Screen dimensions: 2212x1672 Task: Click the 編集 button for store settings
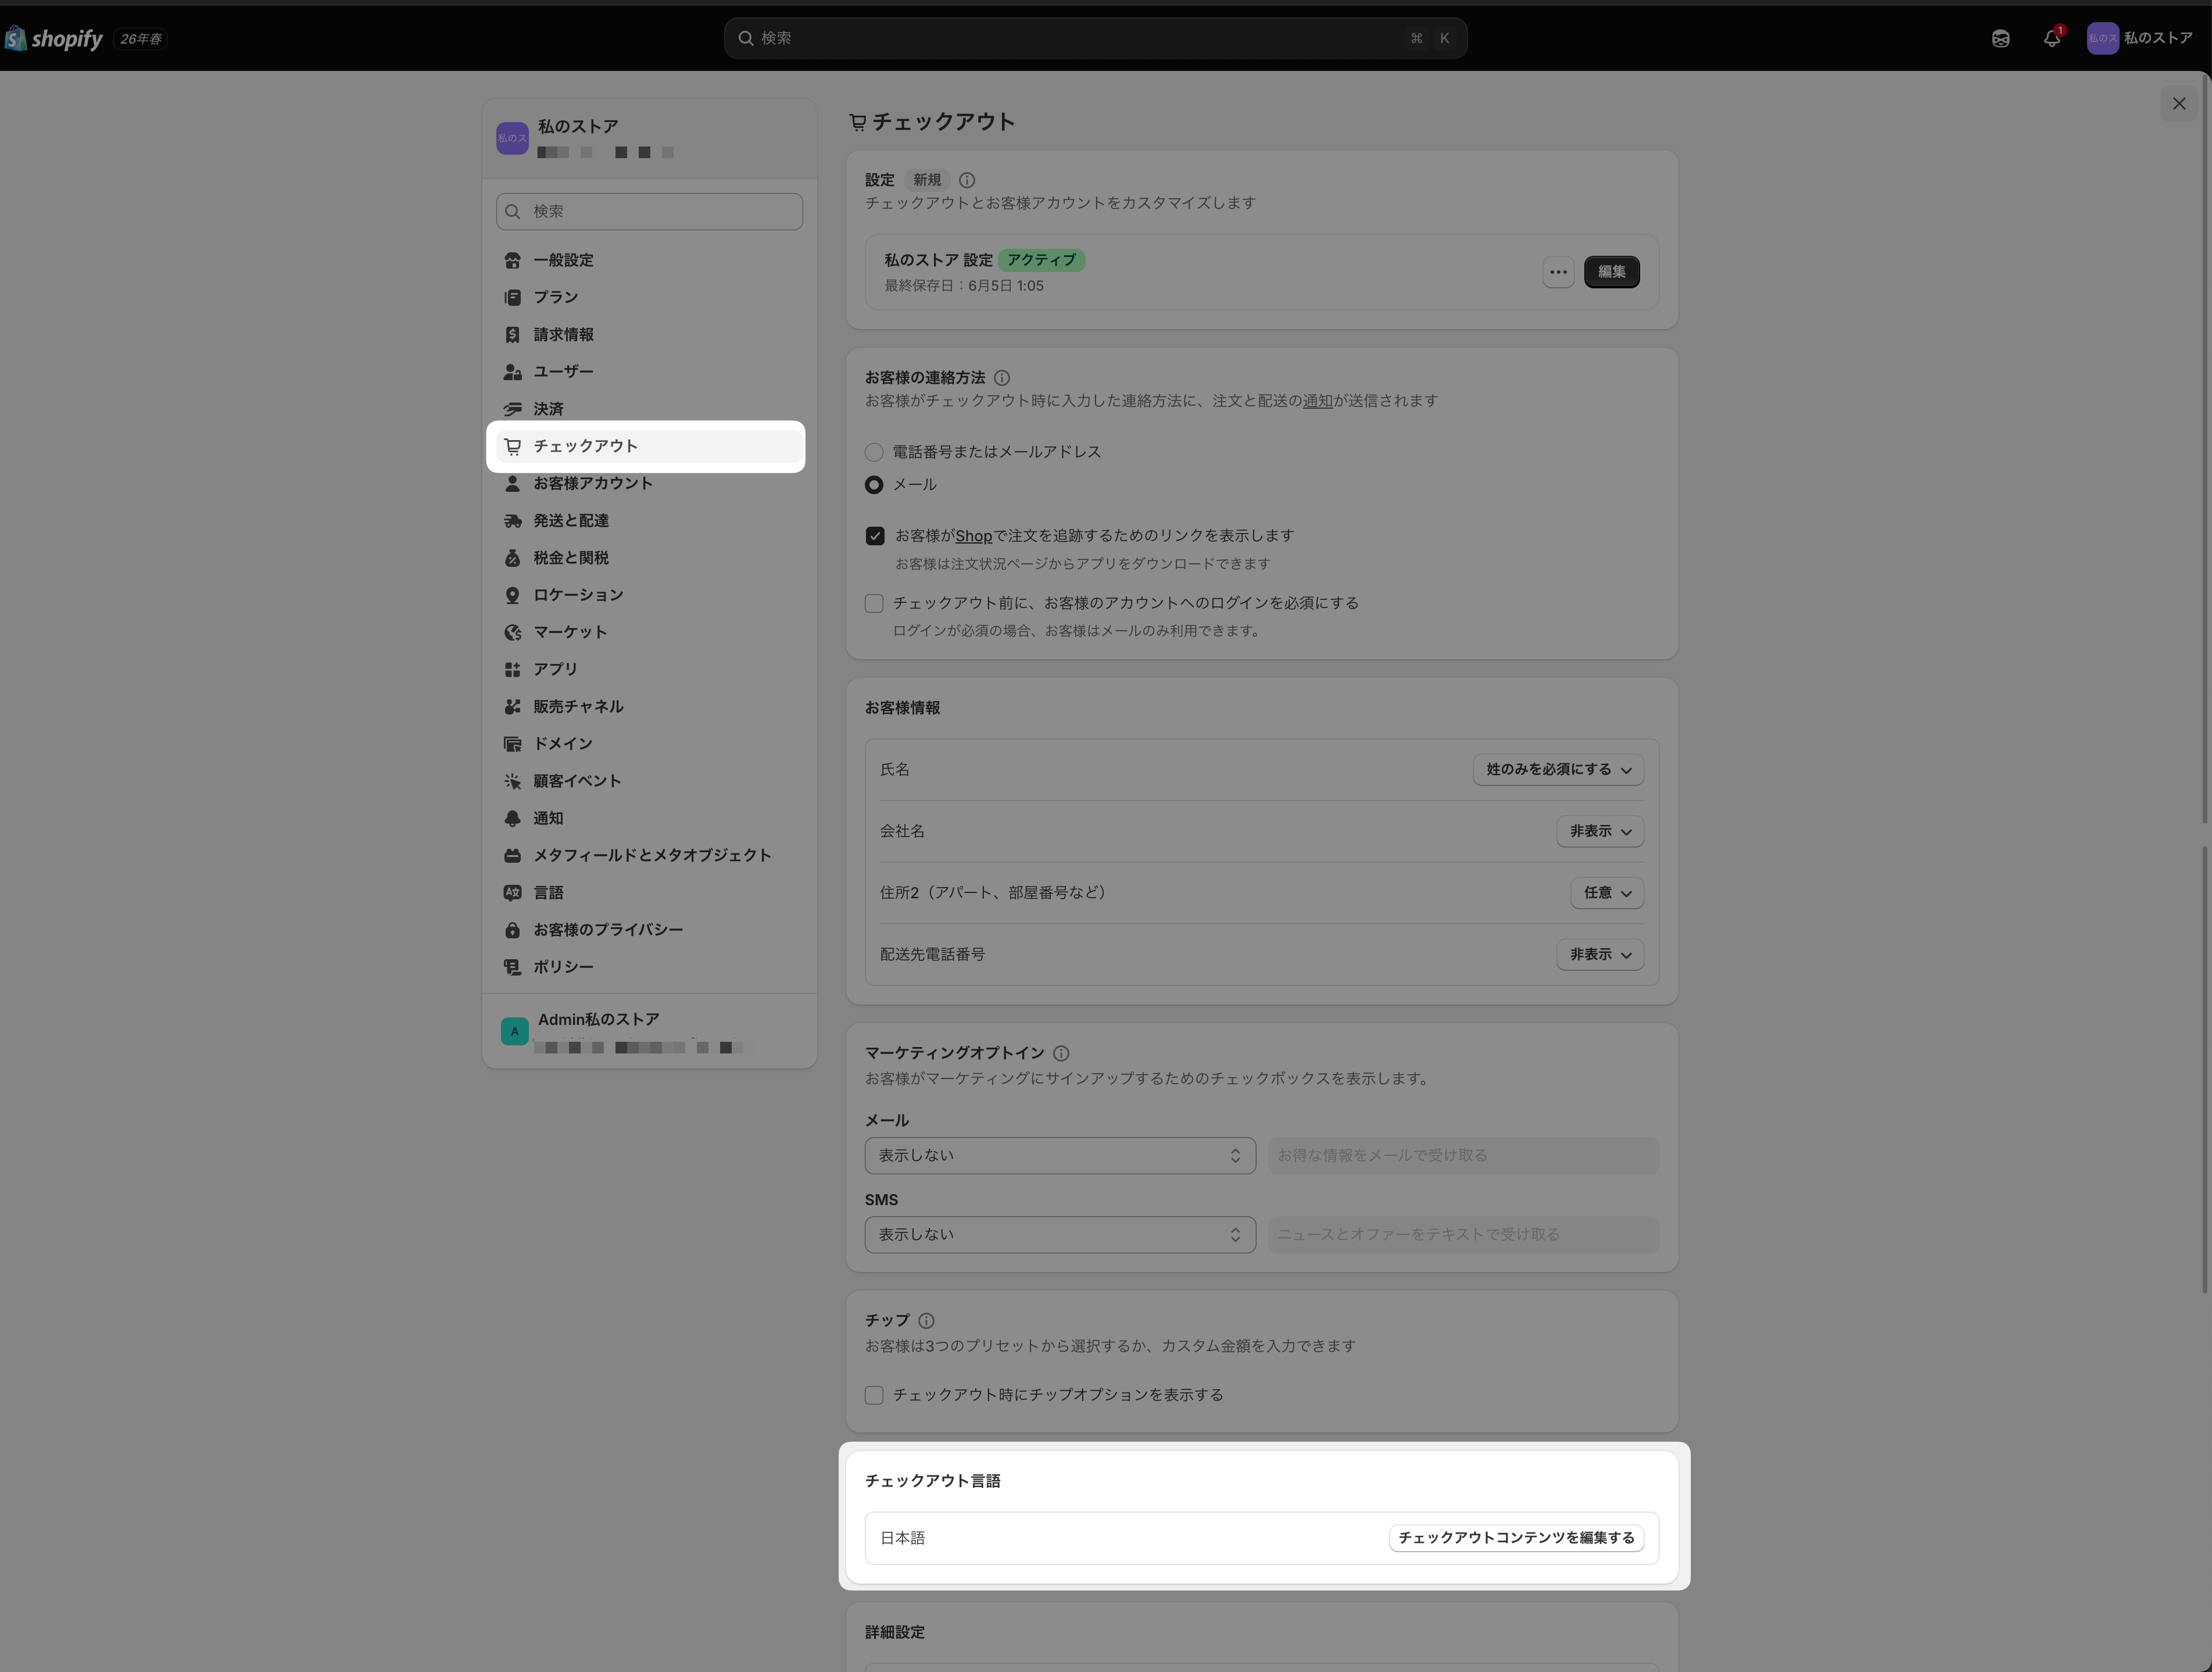1610,271
